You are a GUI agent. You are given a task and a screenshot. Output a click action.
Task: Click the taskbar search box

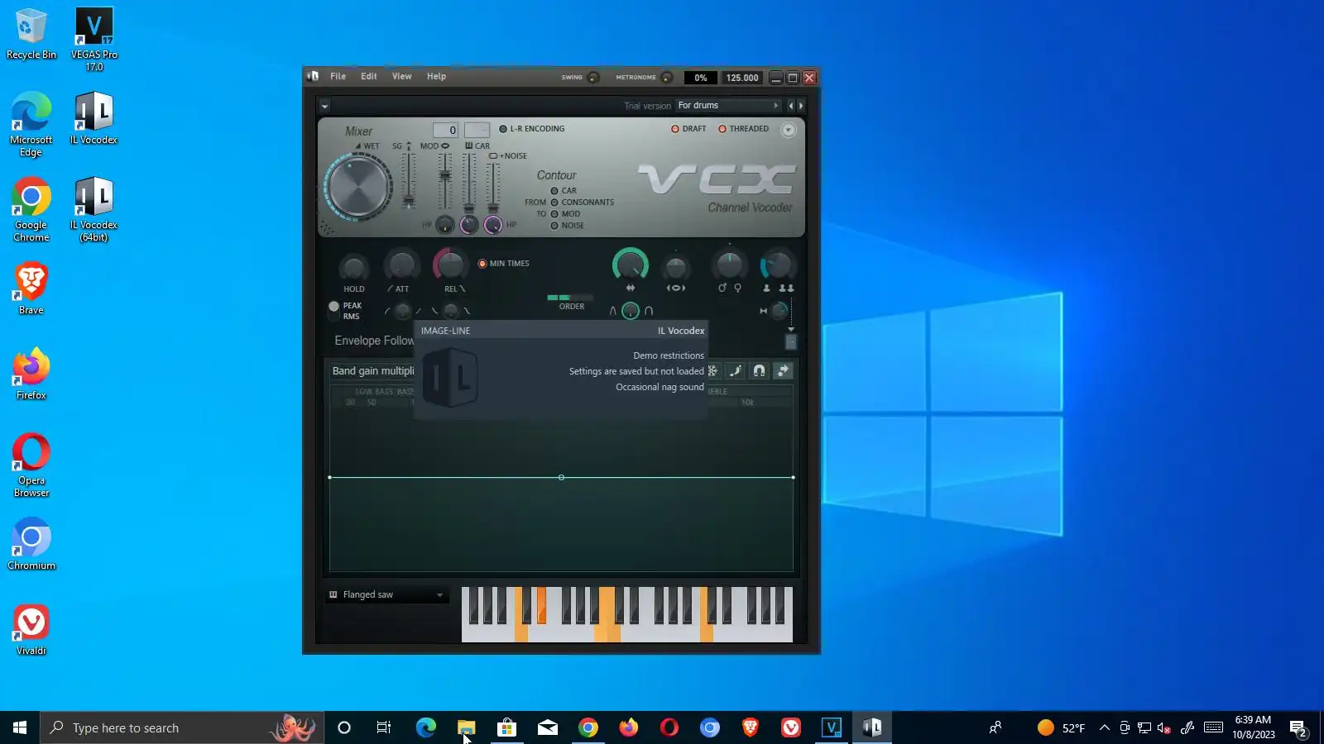pyautogui.click(x=181, y=727)
